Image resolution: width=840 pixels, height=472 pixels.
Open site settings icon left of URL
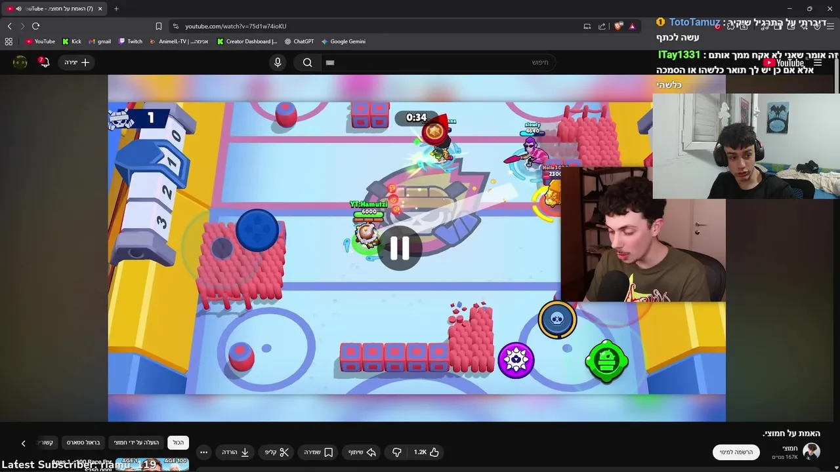coord(175,26)
